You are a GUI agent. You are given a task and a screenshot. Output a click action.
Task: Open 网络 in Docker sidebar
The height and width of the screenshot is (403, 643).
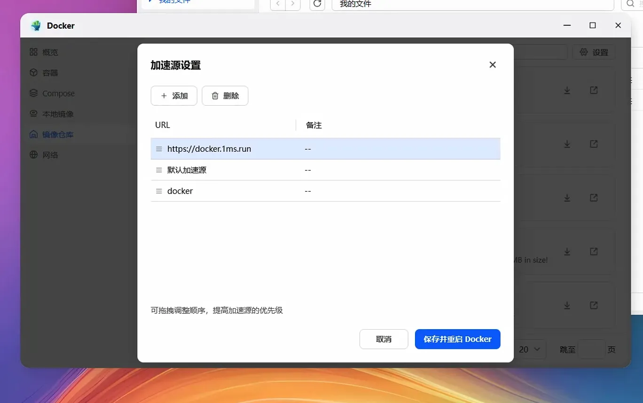pyautogui.click(x=44, y=155)
